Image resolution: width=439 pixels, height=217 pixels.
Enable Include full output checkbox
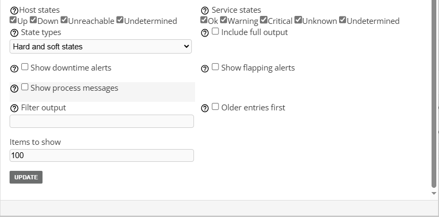point(215,31)
